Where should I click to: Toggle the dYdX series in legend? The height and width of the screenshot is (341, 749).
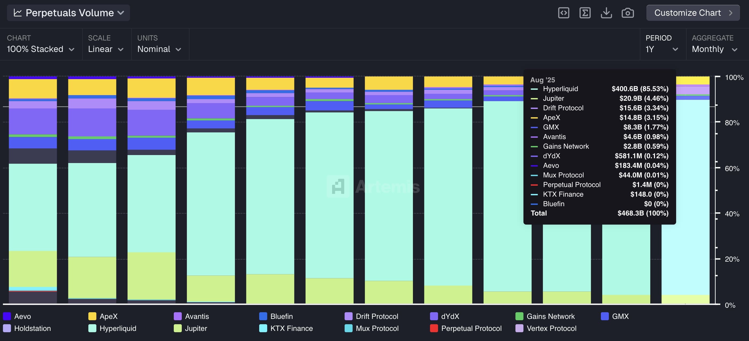[445, 316]
